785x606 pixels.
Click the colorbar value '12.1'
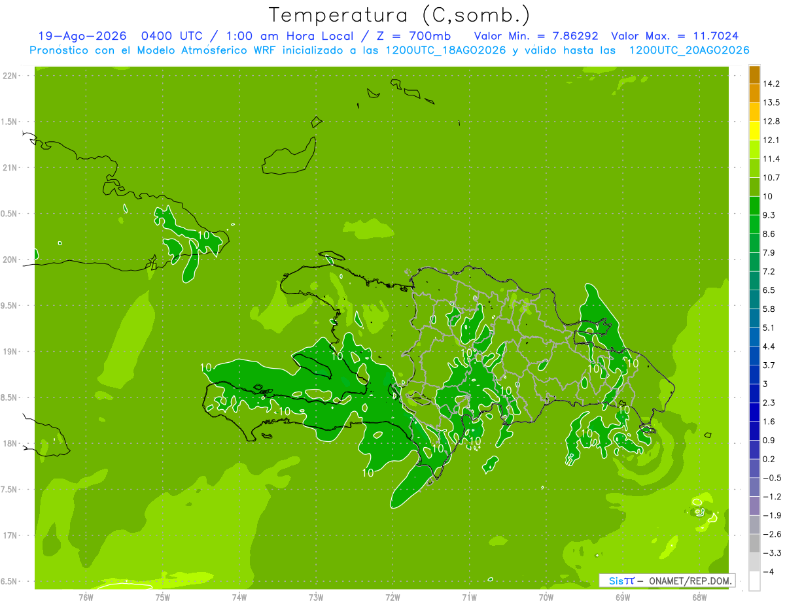point(771,140)
